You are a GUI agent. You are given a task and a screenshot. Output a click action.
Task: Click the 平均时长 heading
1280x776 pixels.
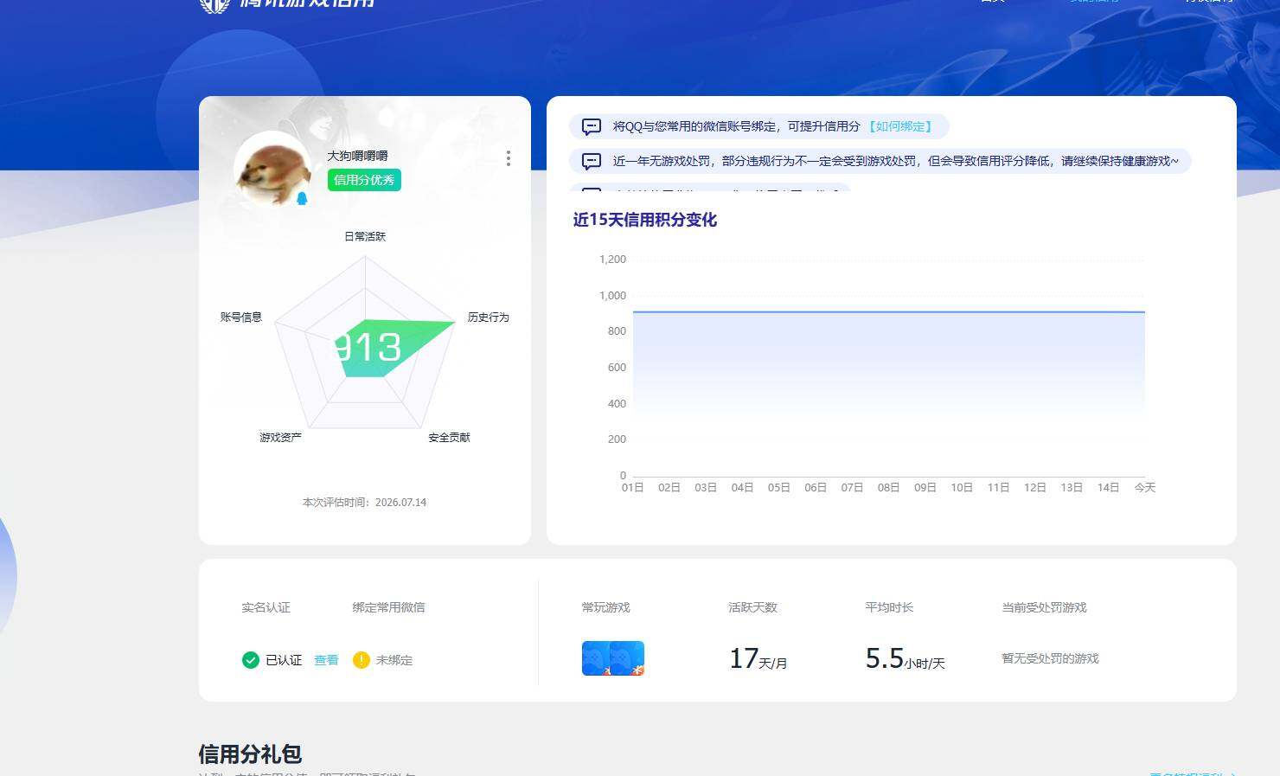tap(890, 607)
